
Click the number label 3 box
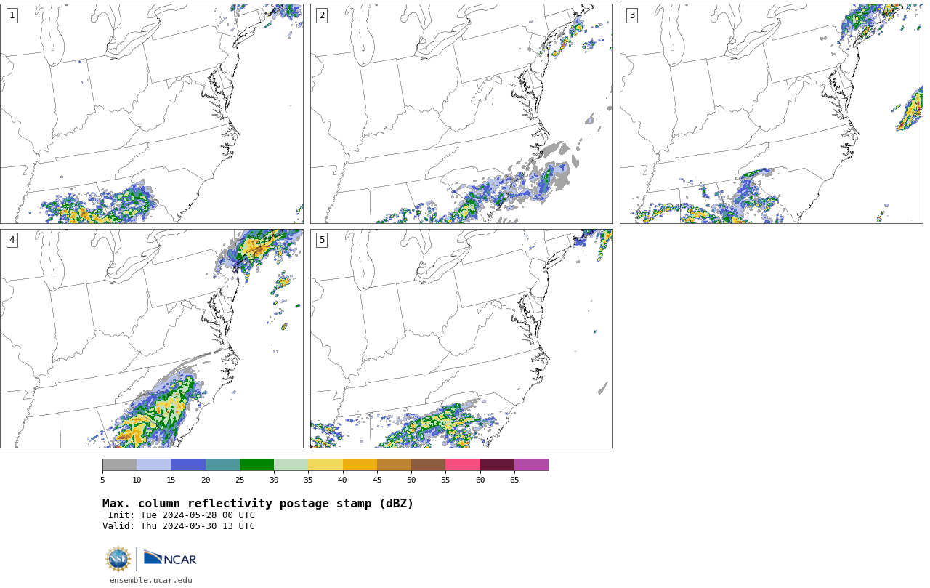(x=632, y=15)
